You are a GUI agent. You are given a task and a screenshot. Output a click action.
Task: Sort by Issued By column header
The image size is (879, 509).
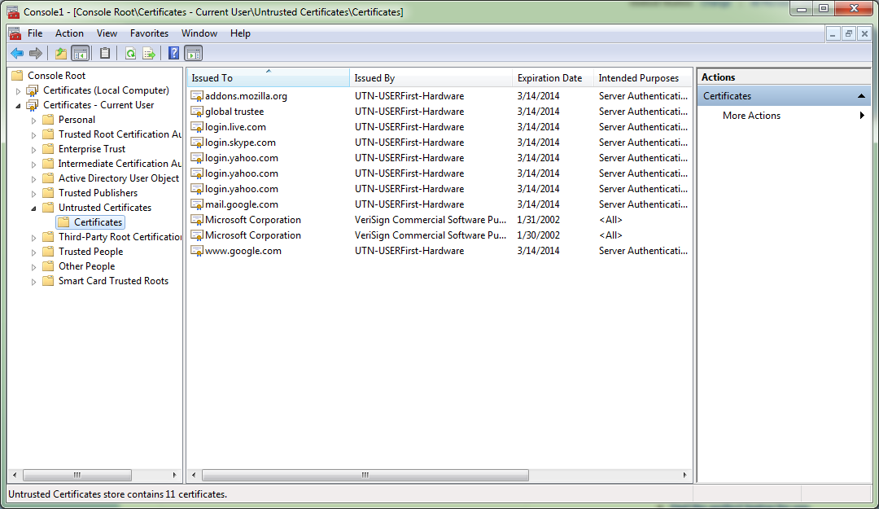[431, 78]
